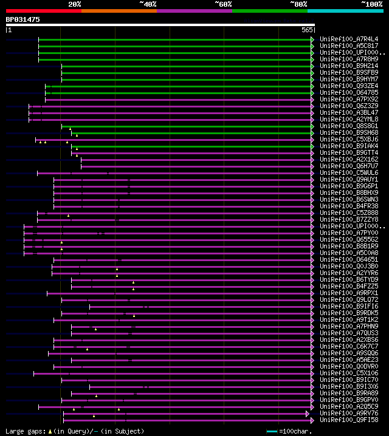Viewport: 389px width, 436px height.
Task: Open hit UniRef100_B8B1R9
Action: click(x=349, y=246)
